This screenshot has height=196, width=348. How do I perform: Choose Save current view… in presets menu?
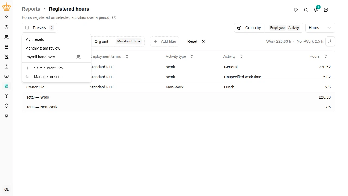(56, 68)
